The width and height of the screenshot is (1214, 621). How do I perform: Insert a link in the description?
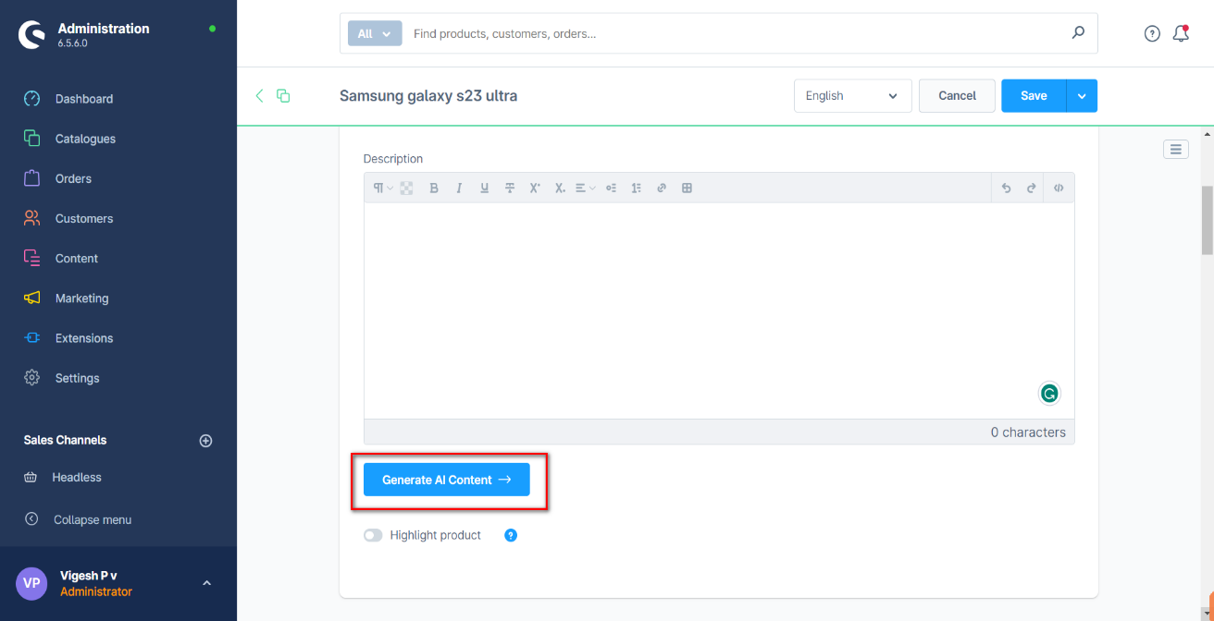(x=662, y=189)
